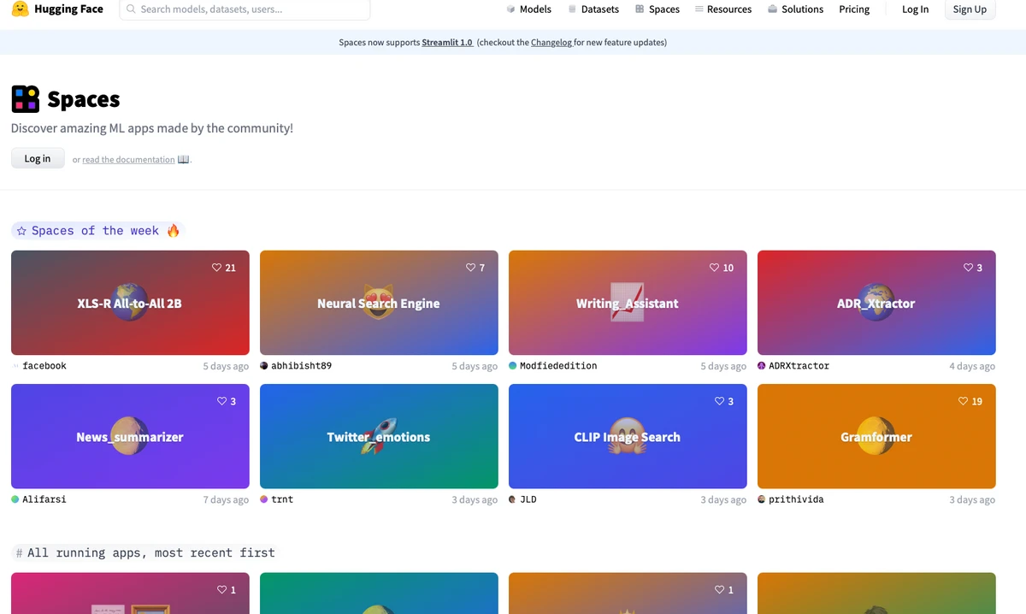1026x614 pixels.
Task: Click the prithivida author name
Action: (796, 499)
